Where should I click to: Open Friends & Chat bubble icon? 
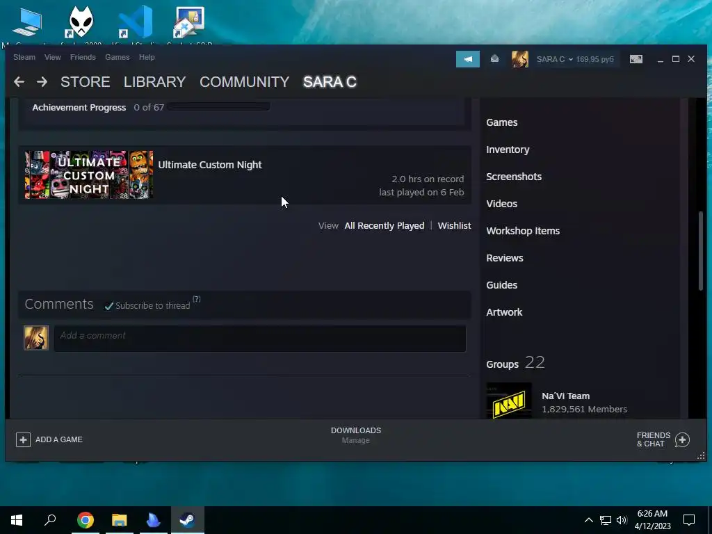pos(682,439)
